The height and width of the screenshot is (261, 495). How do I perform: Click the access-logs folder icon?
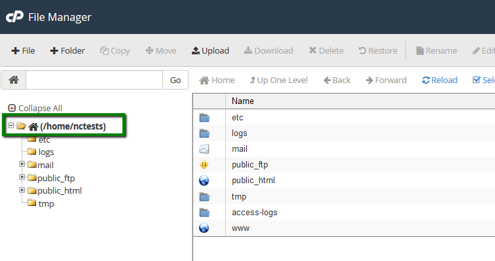(204, 213)
